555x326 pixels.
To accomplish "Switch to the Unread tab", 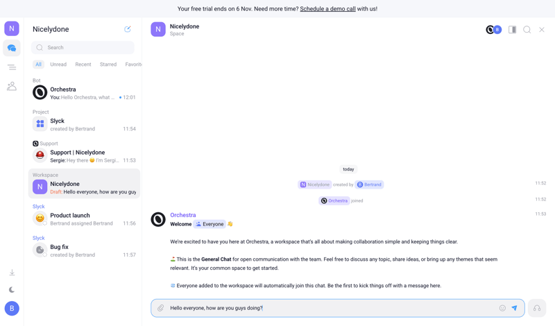I will (x=58, y=65).
